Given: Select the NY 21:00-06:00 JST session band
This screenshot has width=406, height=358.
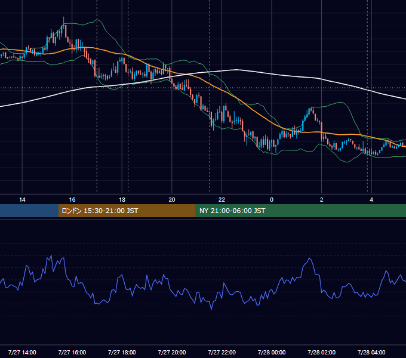Looking at the screenshot, I should click(300, 211).
